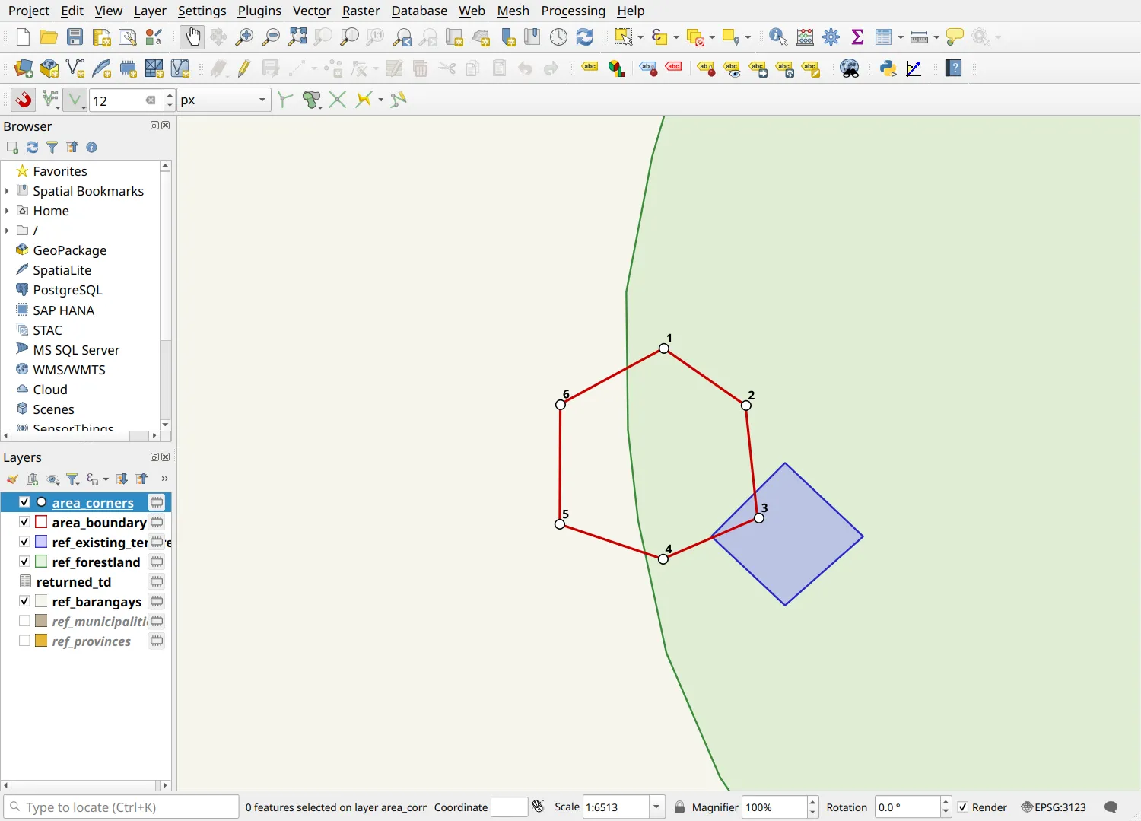
Task: Click the Toggle Editing pencil icon
Action: click(x=244, y=68)
